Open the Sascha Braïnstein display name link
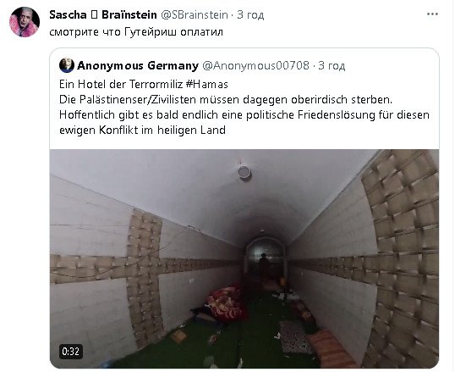The width and height of the screenshot is (455, 372). pyautogui.click(x=103, y=14)
